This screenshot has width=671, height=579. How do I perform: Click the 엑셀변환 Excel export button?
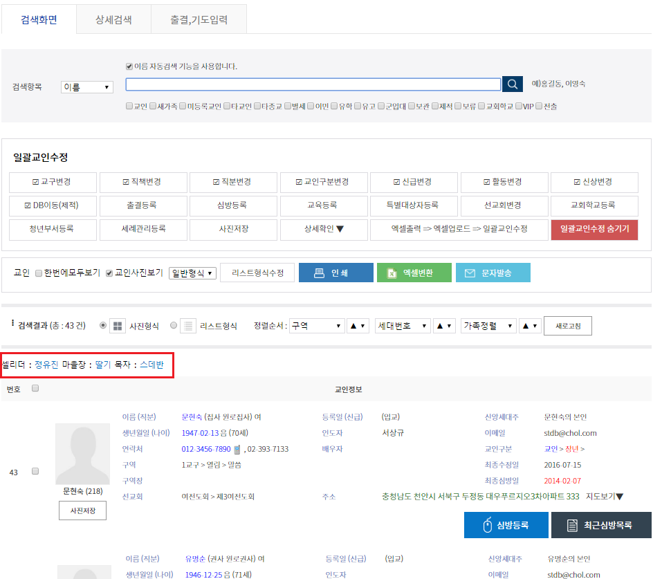click(414, 273)
